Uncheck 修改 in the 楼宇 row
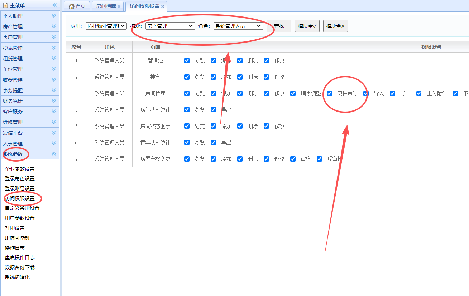Viewport: 469px width, 296px height. (x=266, y=77)
